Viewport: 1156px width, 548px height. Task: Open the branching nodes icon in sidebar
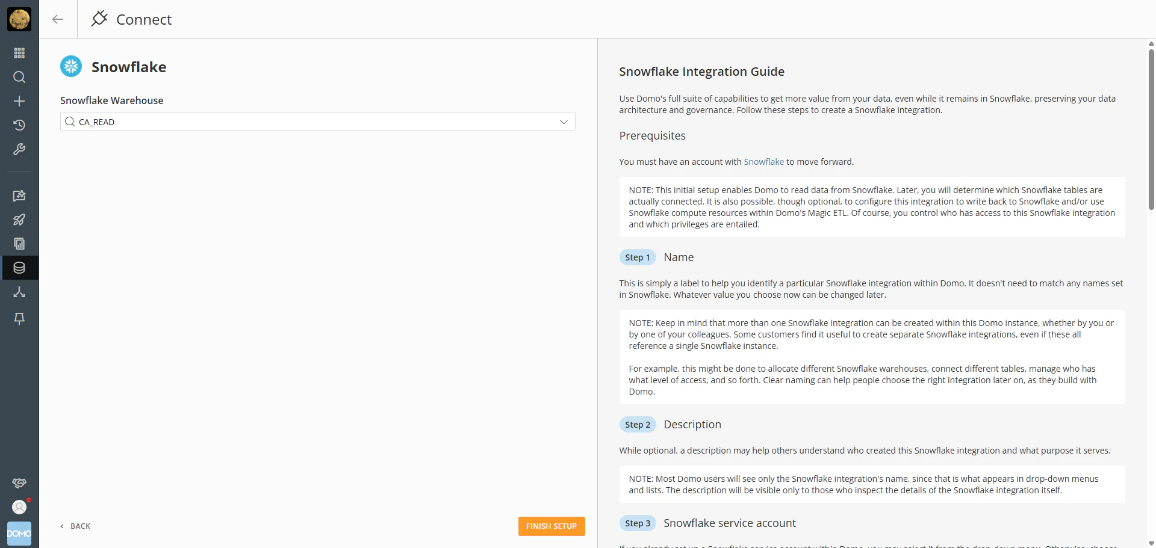[x=19, y=292]
